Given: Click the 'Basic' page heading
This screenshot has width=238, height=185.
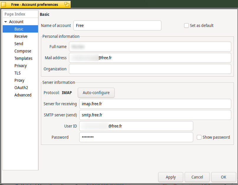Looking at the screenshot, I should click(45, 14).
